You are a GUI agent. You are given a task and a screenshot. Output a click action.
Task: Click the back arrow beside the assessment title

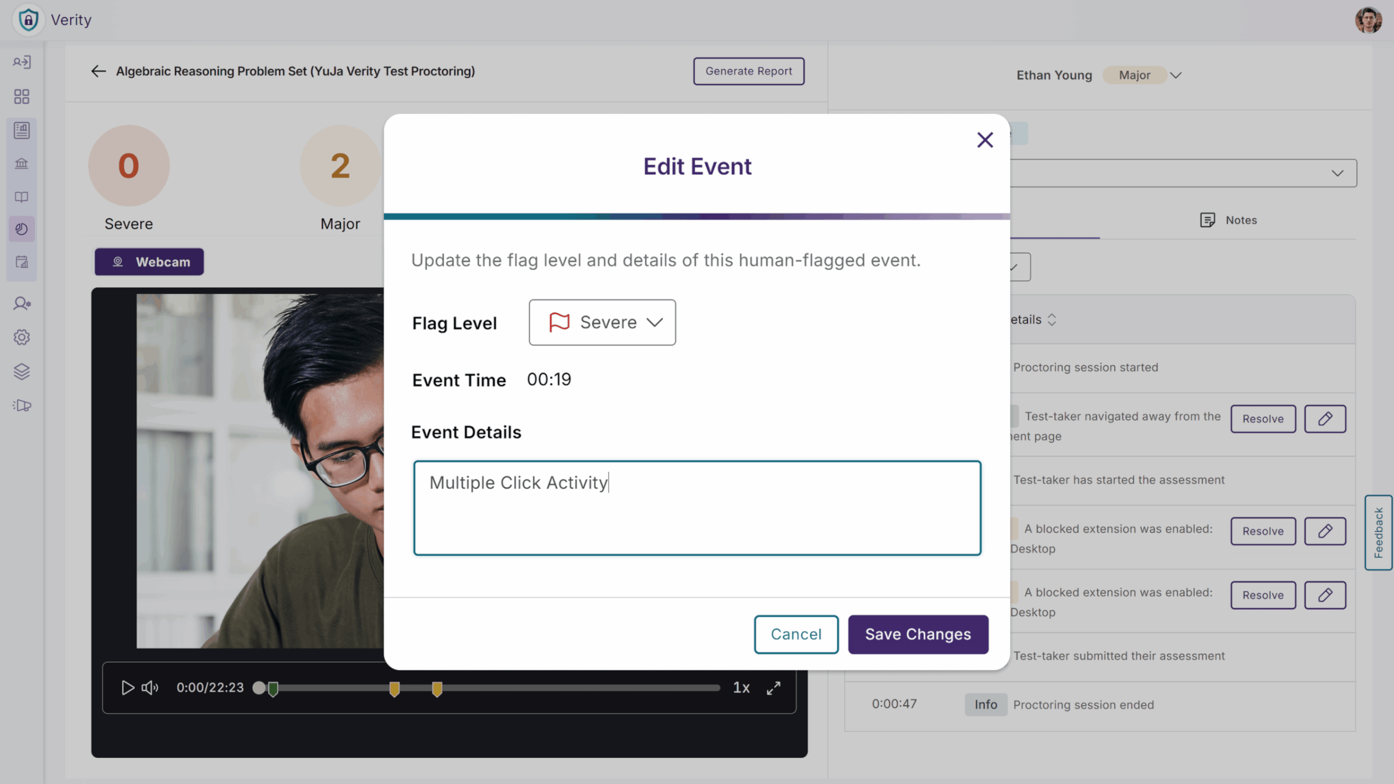pos(98,71)
